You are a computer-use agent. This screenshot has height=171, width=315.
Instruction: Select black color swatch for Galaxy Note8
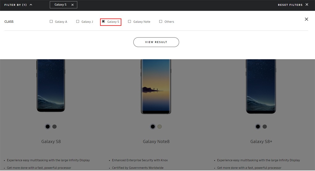[153, 127]
